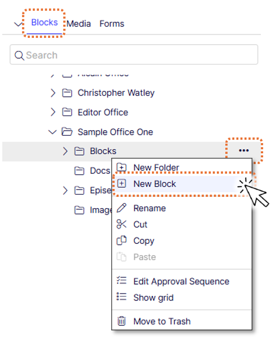The image size is (275, 340).
Task: Expand the Blocks subfolder chevron
Action: coord(65,151)
